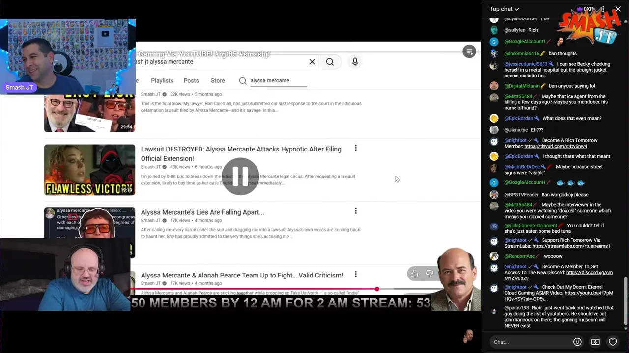Open options for Lies Are Falling Apart video
The image size is (629, 353).
click(x=356, y=211)
